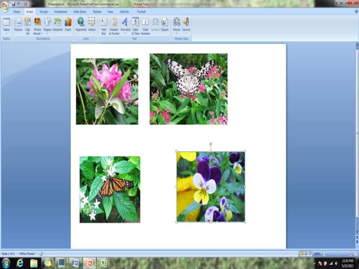Click the Save icon in quick access toolbar
The height and width of the screenshot is (269, 359).
pyautogui.click(x=13, y=4)
